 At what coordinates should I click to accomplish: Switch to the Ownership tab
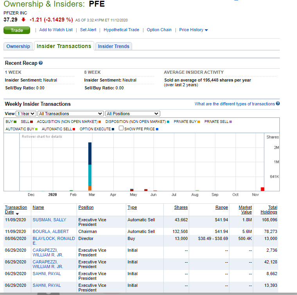18,46
